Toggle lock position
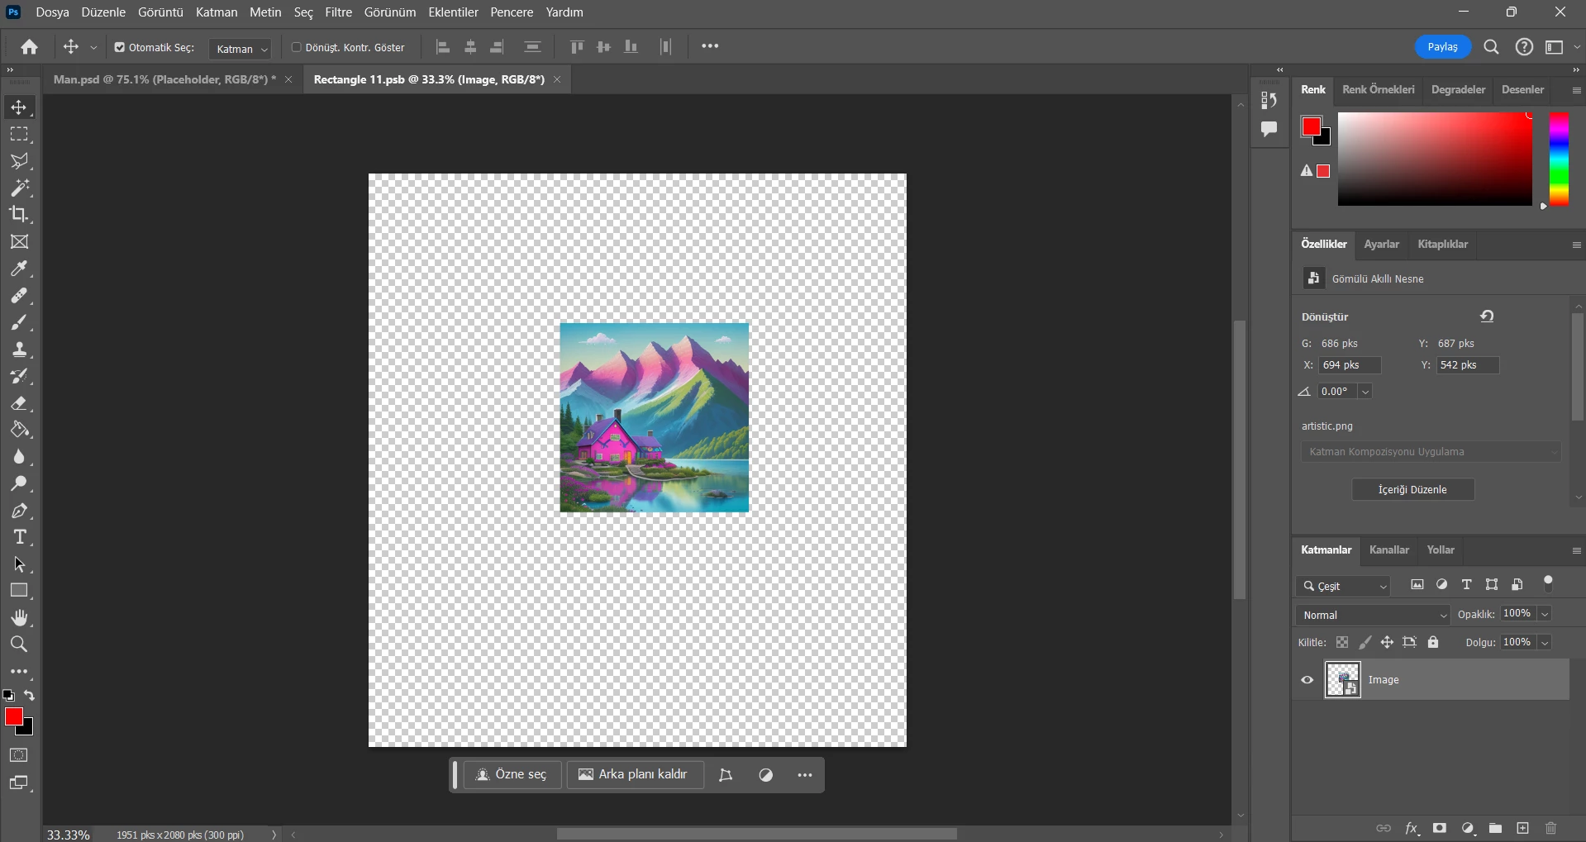The height and width of the screenshot is (842, 1586). tap(1387, 642)
